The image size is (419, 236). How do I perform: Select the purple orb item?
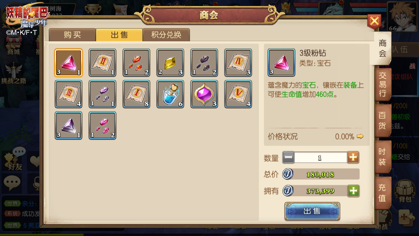[x=204, y=94]
